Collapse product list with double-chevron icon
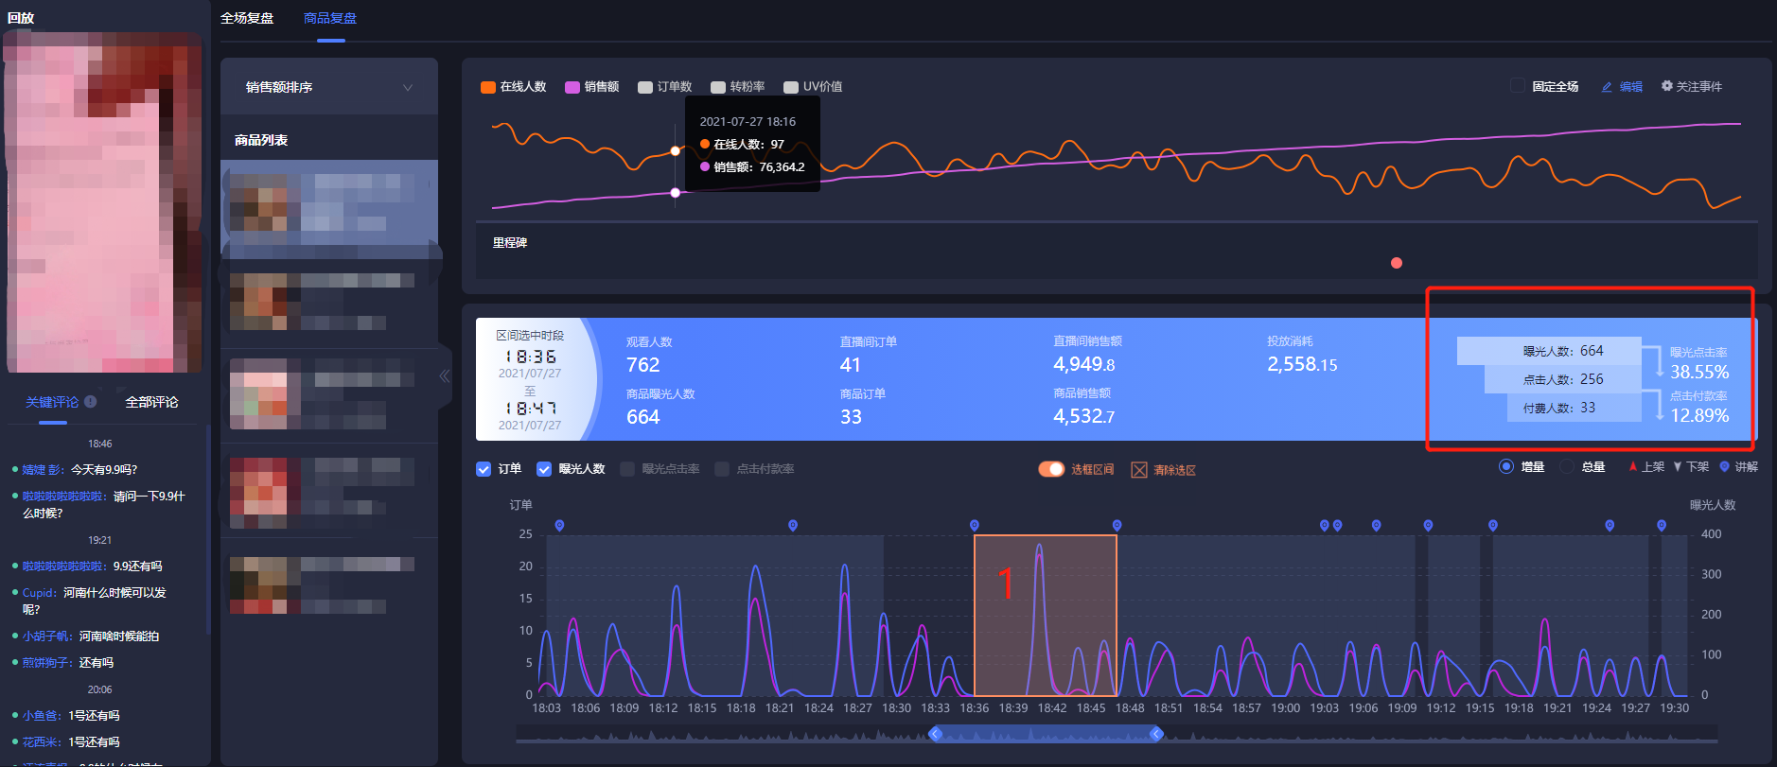Image resolution: width=1777 pixels, height=767 pixels. (x=444, y=376)
